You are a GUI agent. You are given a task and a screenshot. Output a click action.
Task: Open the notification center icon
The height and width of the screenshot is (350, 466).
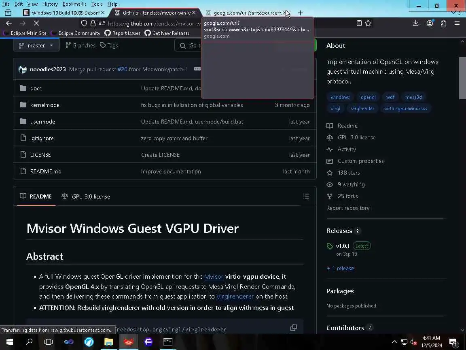coord(453,342)
